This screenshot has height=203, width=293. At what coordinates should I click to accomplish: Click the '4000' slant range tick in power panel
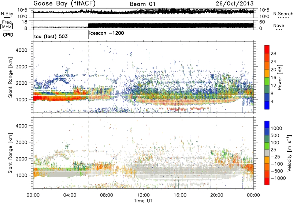pyautogui.click(x=21, y=50)
